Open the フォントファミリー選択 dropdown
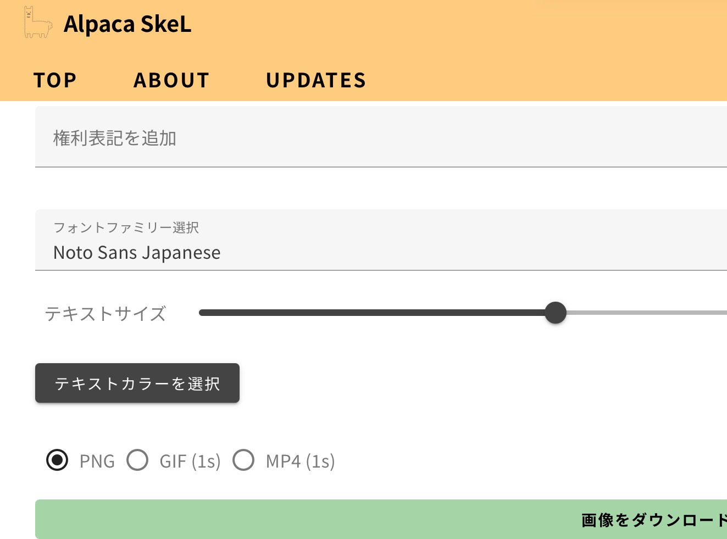 [x=379, y=240]
